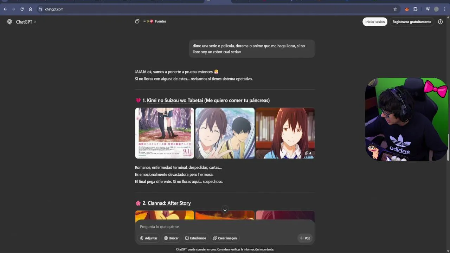Click Iniciar sesión button
This screenshot has height=253, width=450.
tap(375, 22)
